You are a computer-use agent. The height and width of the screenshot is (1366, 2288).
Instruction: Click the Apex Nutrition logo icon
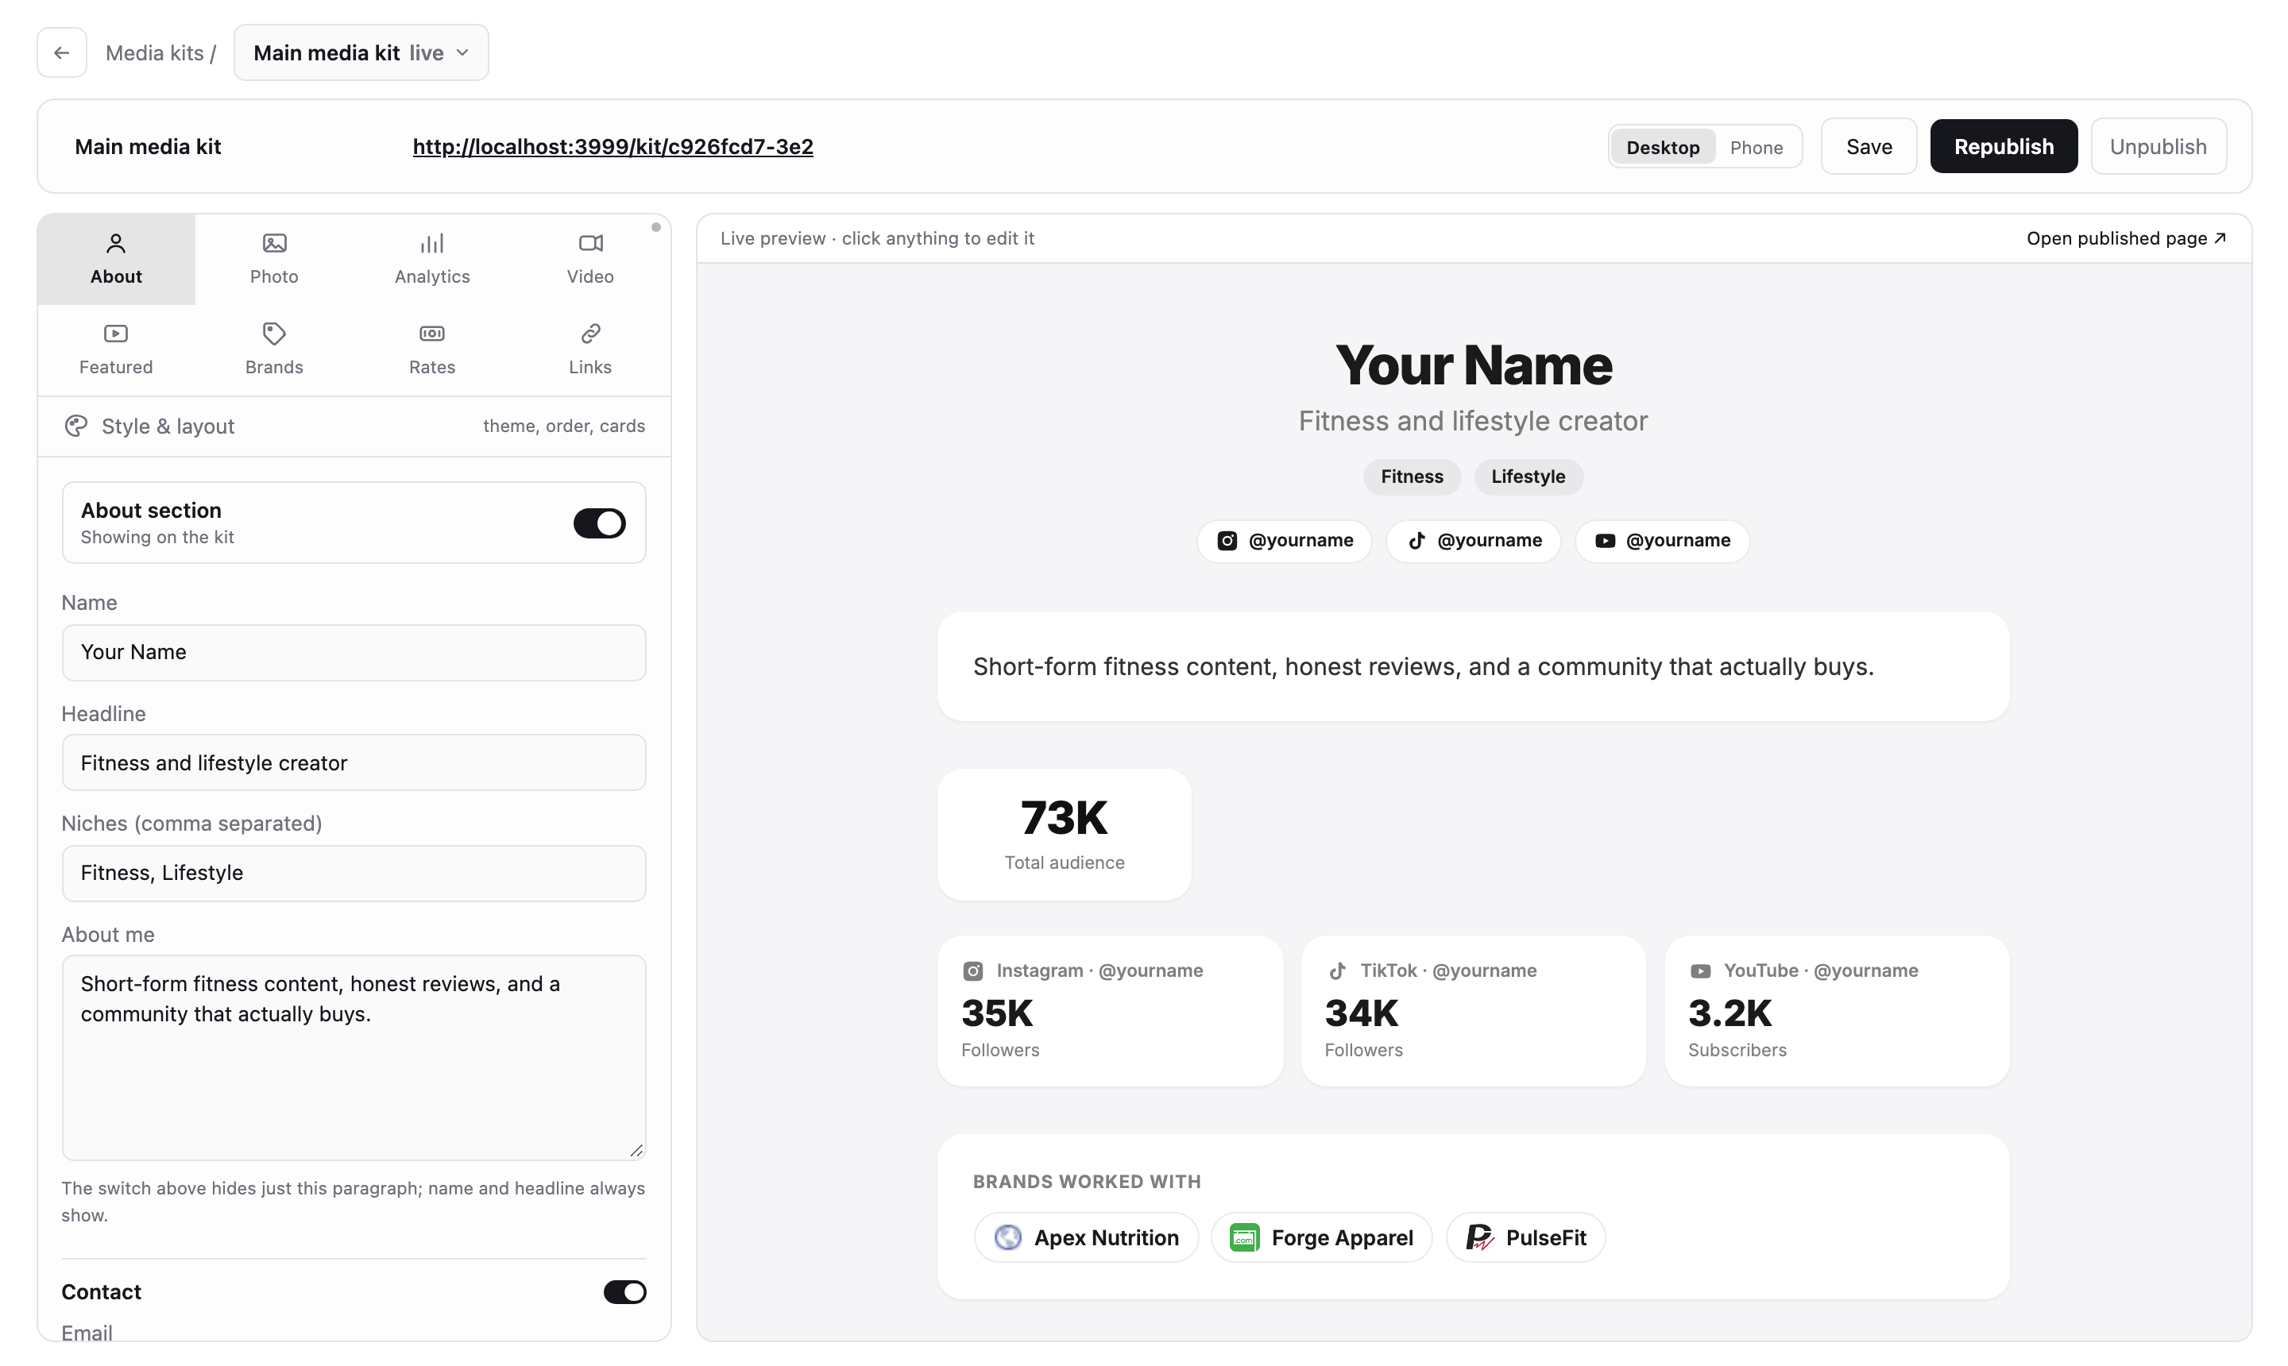click(x=1008, y=1238)
